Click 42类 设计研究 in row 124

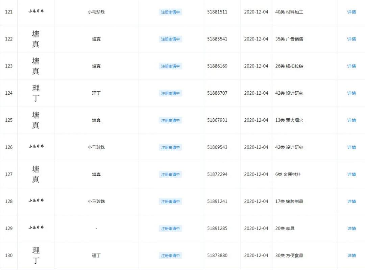289,93
